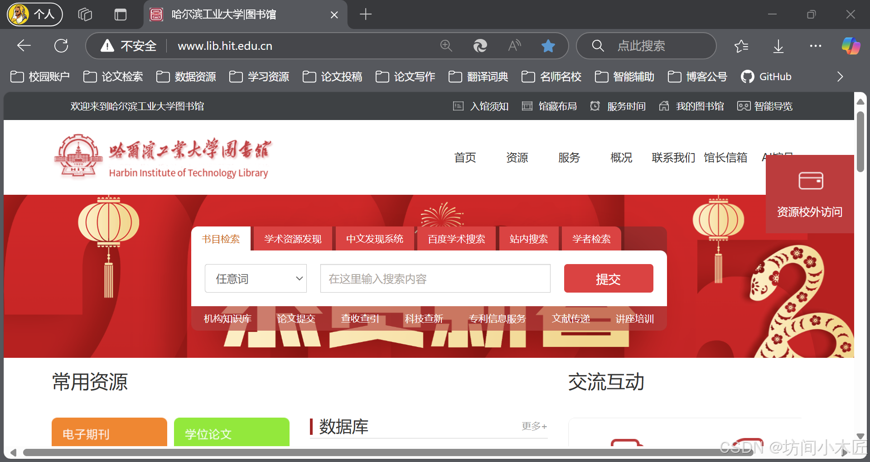Open the 数据资源 bookmark folder
870x462 pixels.
pyautogui.click(x=186, y=77)
